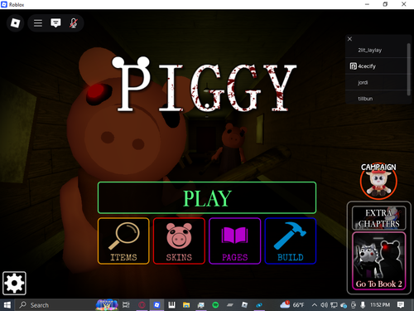The image size is (414, 311).
Task: Open the ITEMS magnifier menu
Action: pos(123,241)
